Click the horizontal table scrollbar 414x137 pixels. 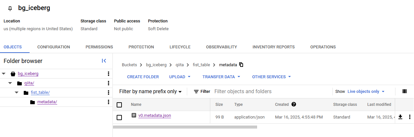(x=185, y=127)
